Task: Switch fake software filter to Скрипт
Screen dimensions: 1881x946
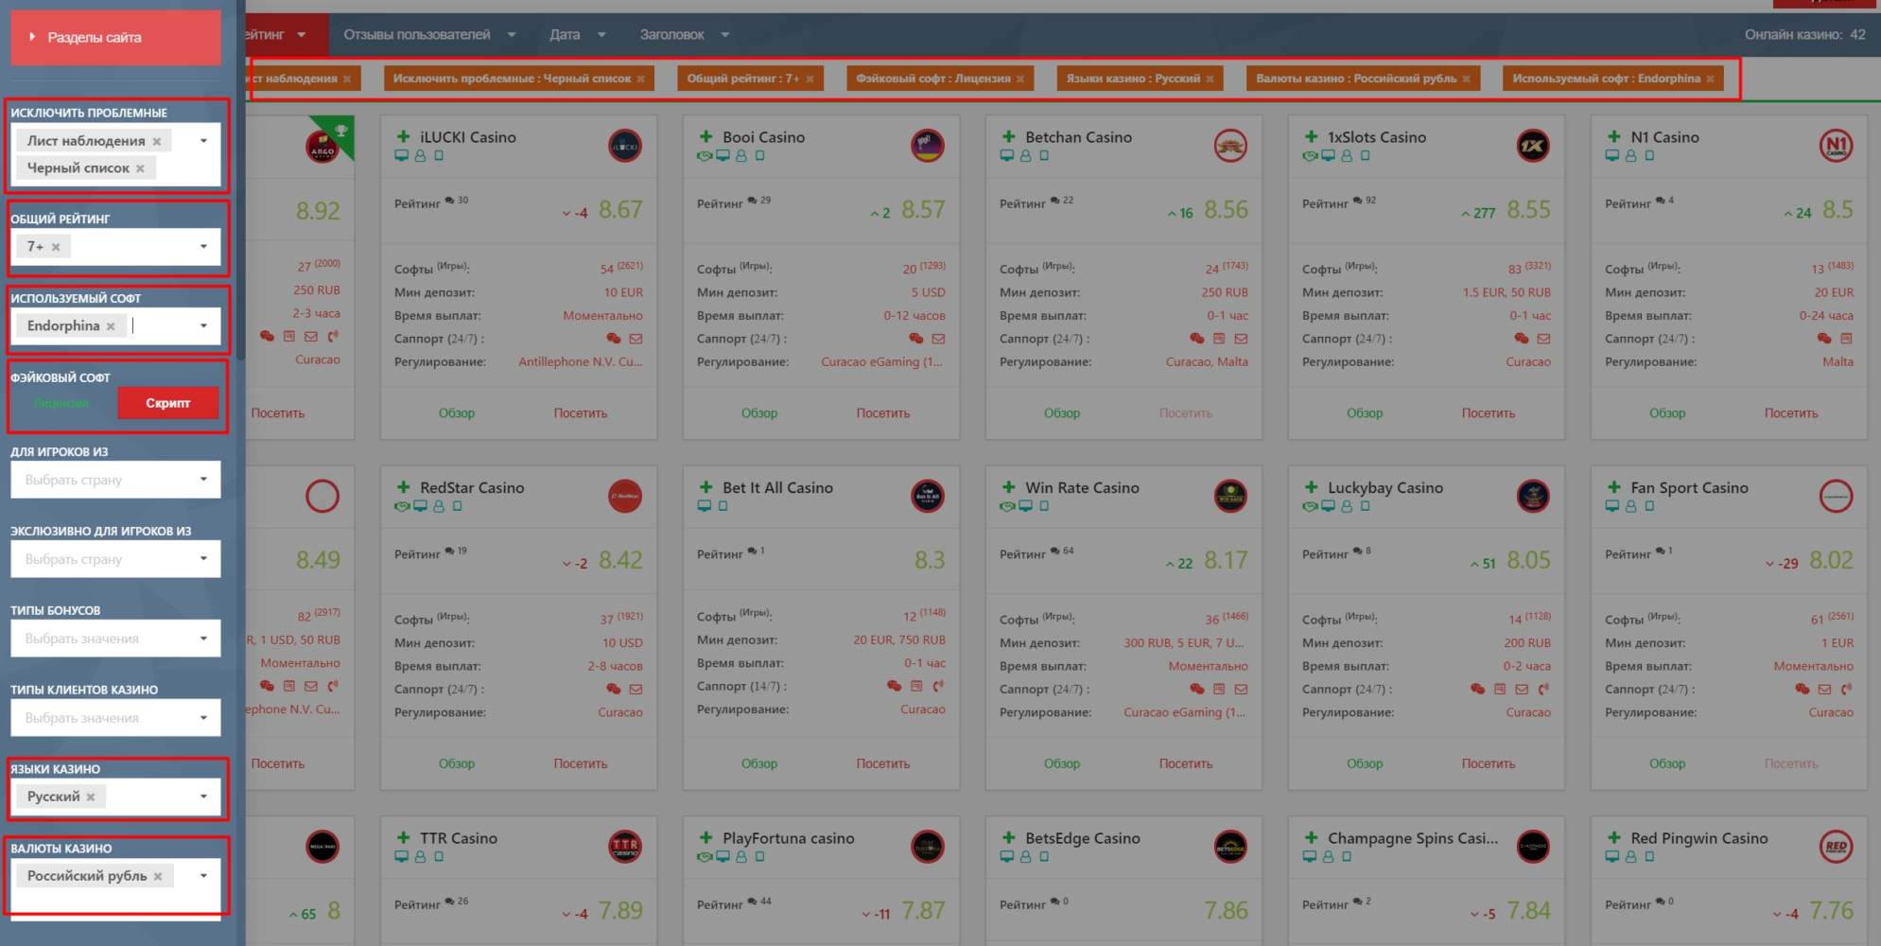Action: coord(167,403)
